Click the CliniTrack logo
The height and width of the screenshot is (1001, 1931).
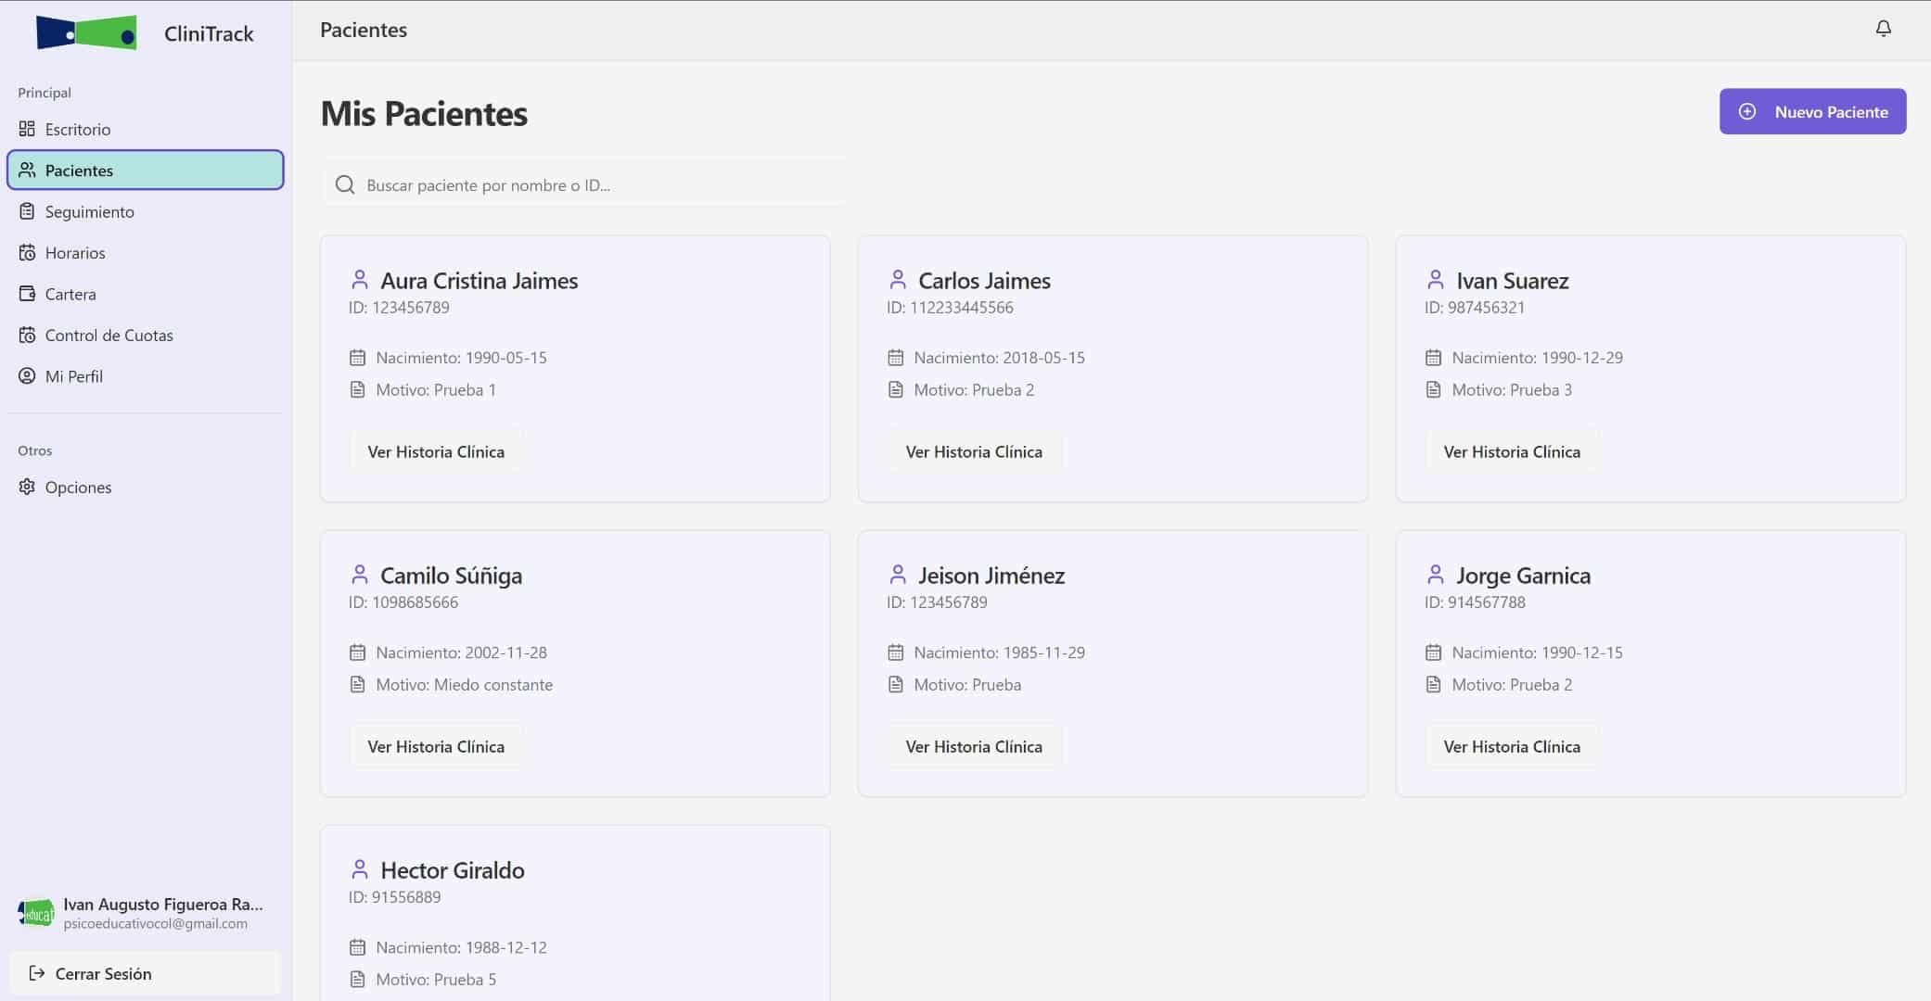pos(86,33)
